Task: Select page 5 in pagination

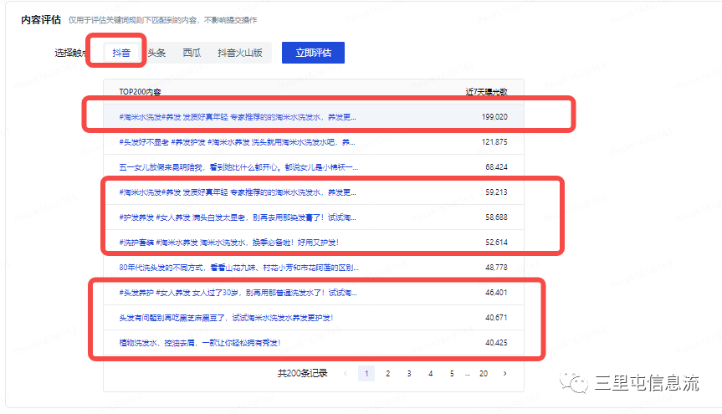Action: [x=452, y=373]
